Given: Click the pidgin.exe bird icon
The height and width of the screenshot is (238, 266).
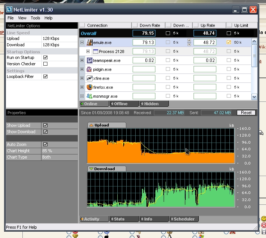Looking at the screenshot, I should click(x=89, y=69).
